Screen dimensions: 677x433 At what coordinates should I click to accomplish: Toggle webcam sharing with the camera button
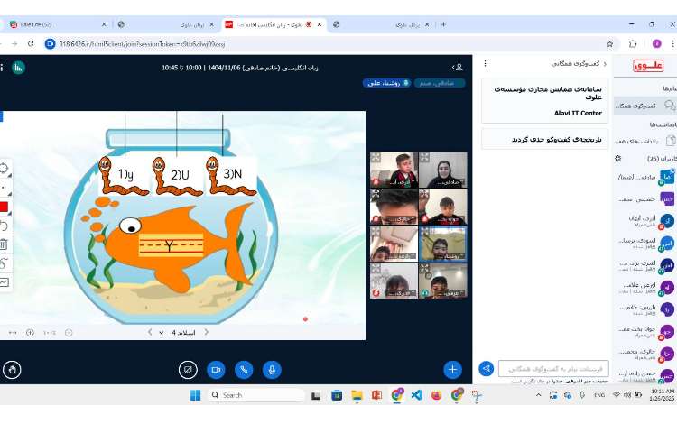[x=216, y=369]
